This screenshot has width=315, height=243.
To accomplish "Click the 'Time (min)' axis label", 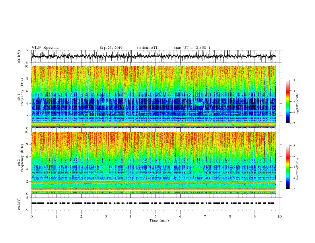I will (x=159, y=220).
